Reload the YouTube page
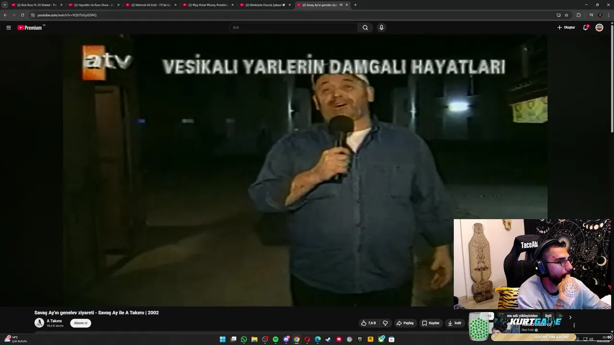 (22, 15)
